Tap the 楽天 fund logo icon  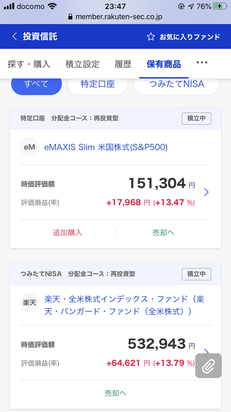[30, 303]
